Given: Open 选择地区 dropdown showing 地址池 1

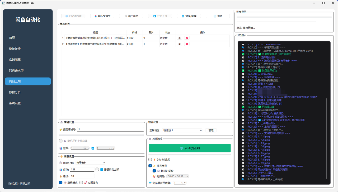Looking at the screenshot, I should 182,130.
